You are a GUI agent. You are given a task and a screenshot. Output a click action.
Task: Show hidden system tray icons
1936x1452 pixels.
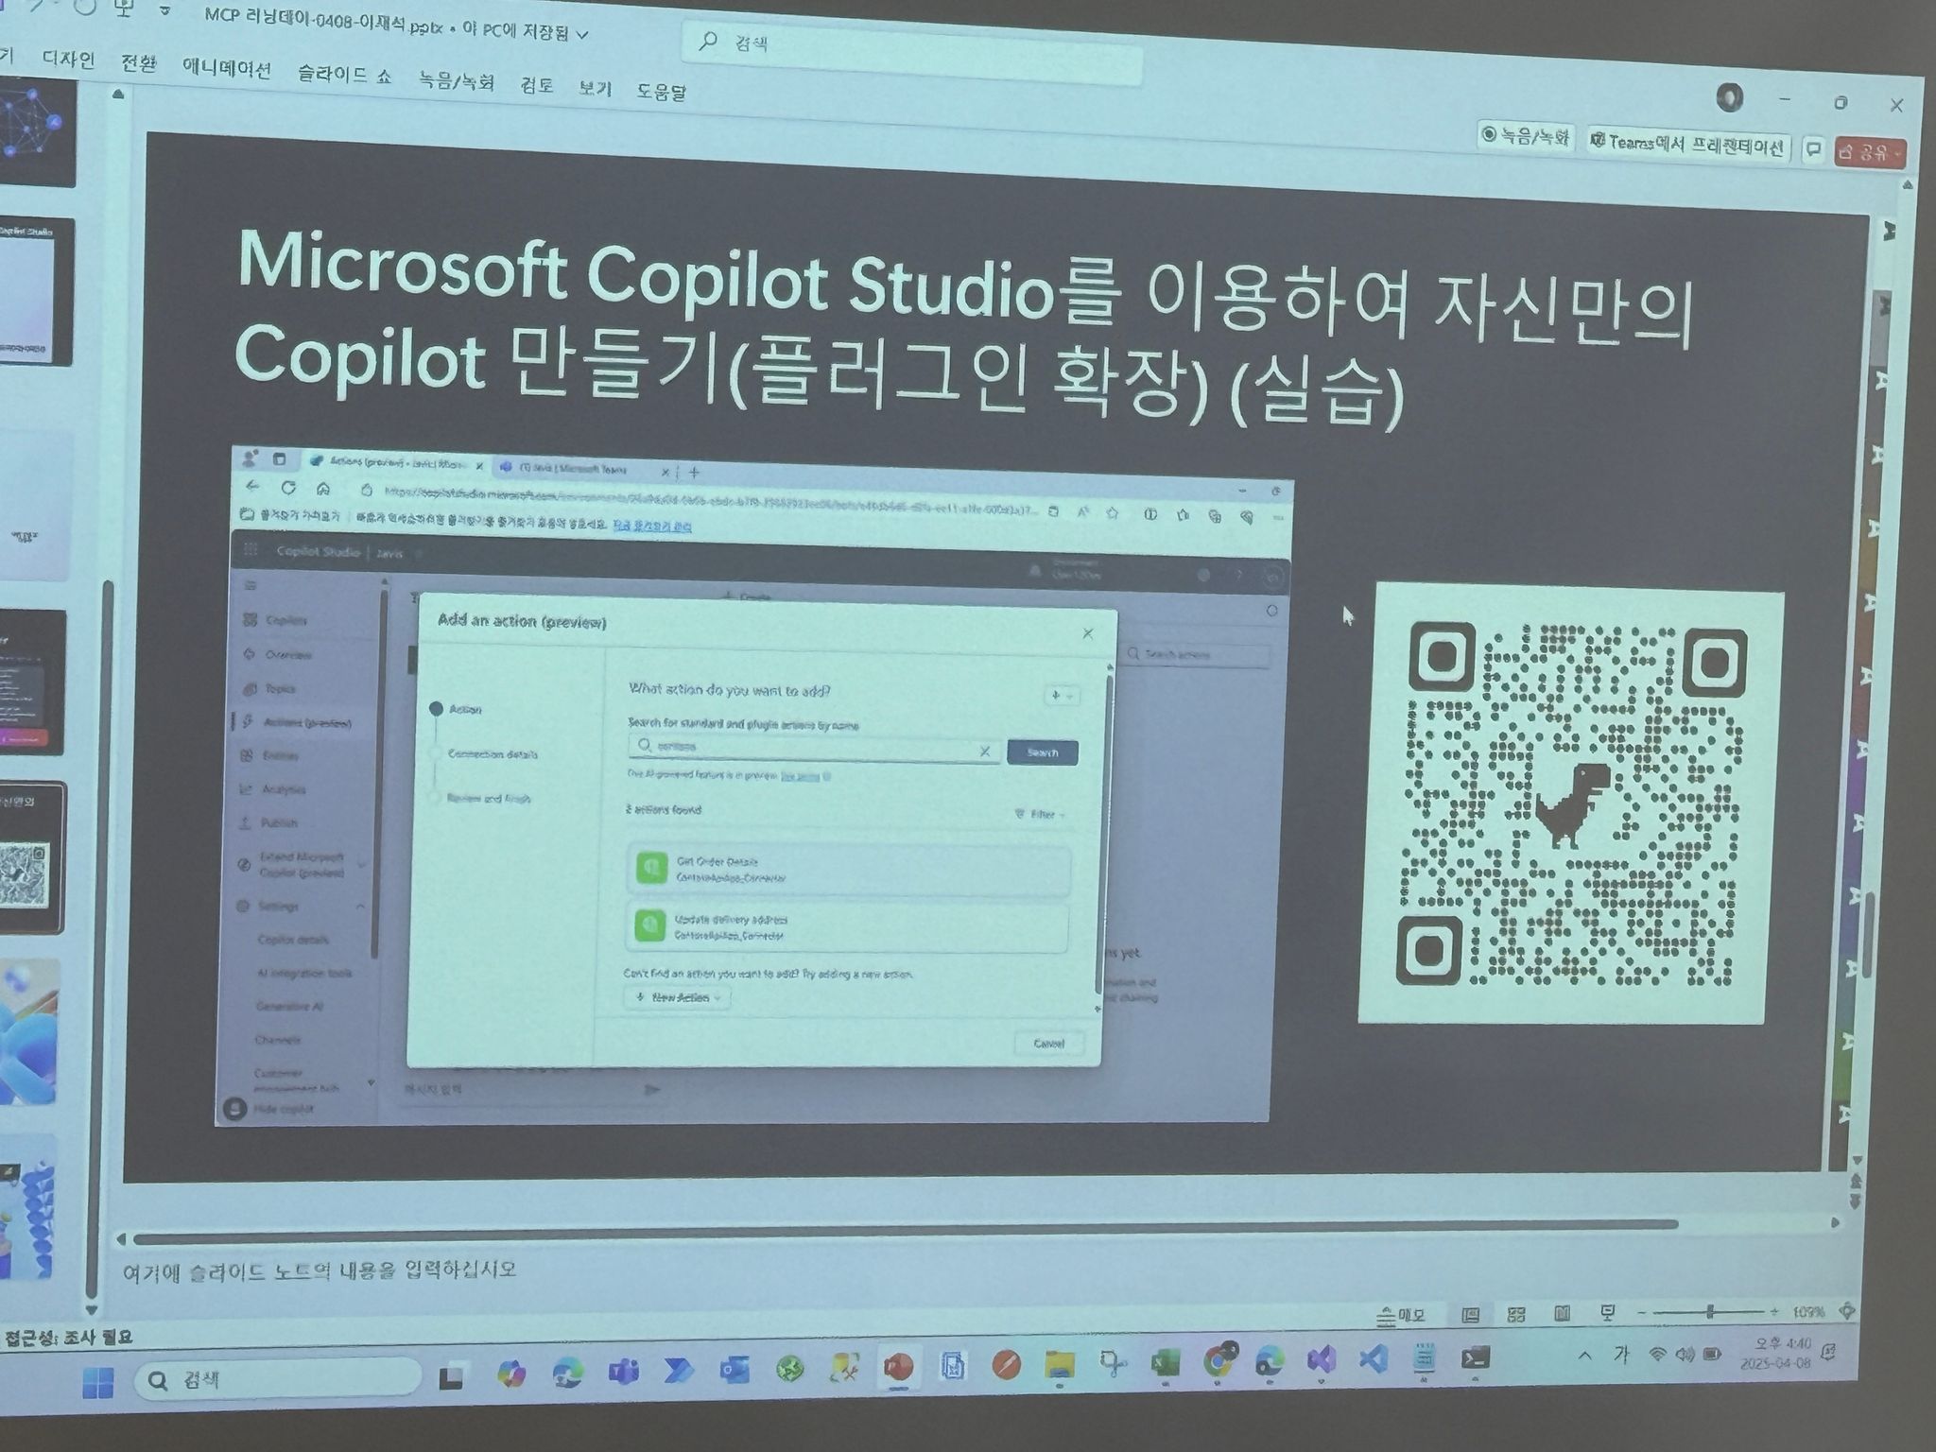click(x=1585, y=1356)
